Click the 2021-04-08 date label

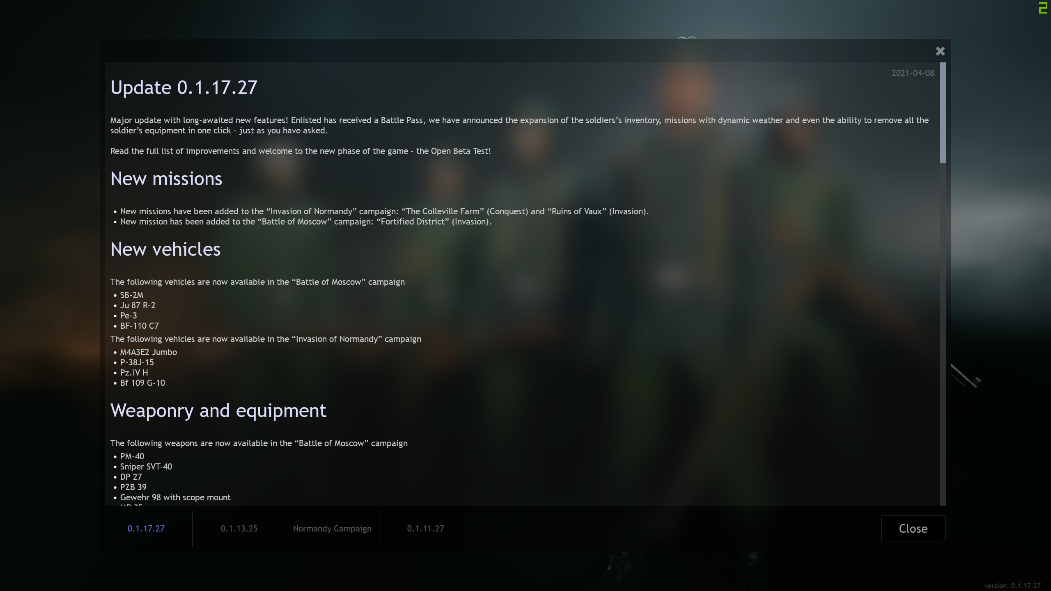[x=913, y=73]
